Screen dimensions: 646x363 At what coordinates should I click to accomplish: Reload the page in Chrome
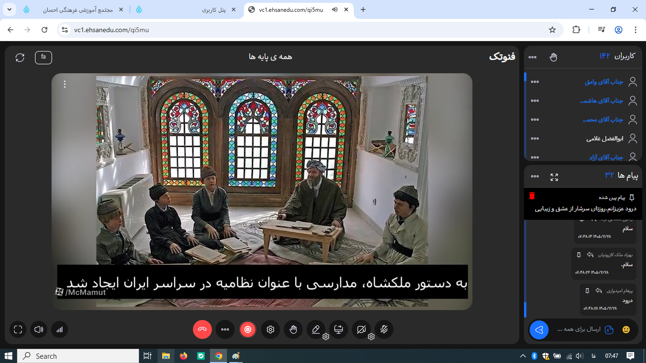44,30
